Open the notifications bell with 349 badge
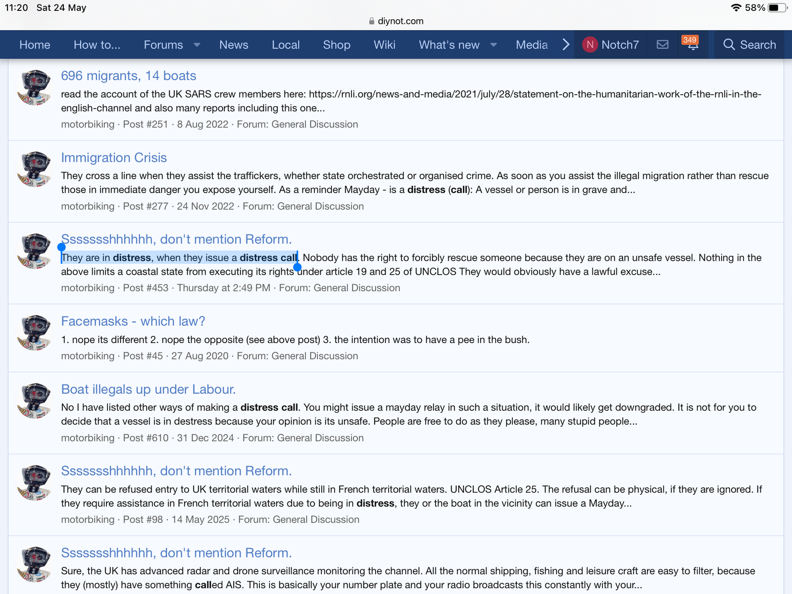The width and height of the screenshot is (792, 594). tap(693, 45)
